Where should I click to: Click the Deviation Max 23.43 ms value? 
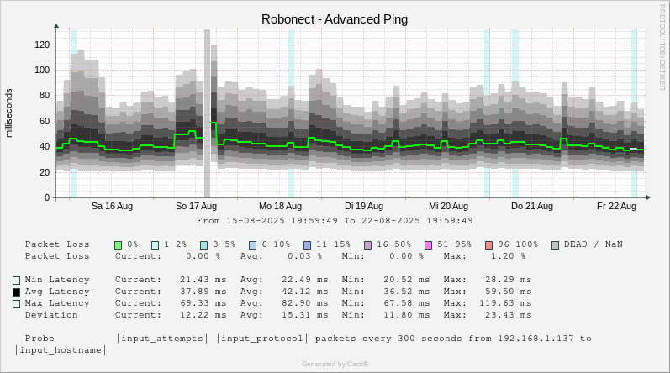pos(509,315)
